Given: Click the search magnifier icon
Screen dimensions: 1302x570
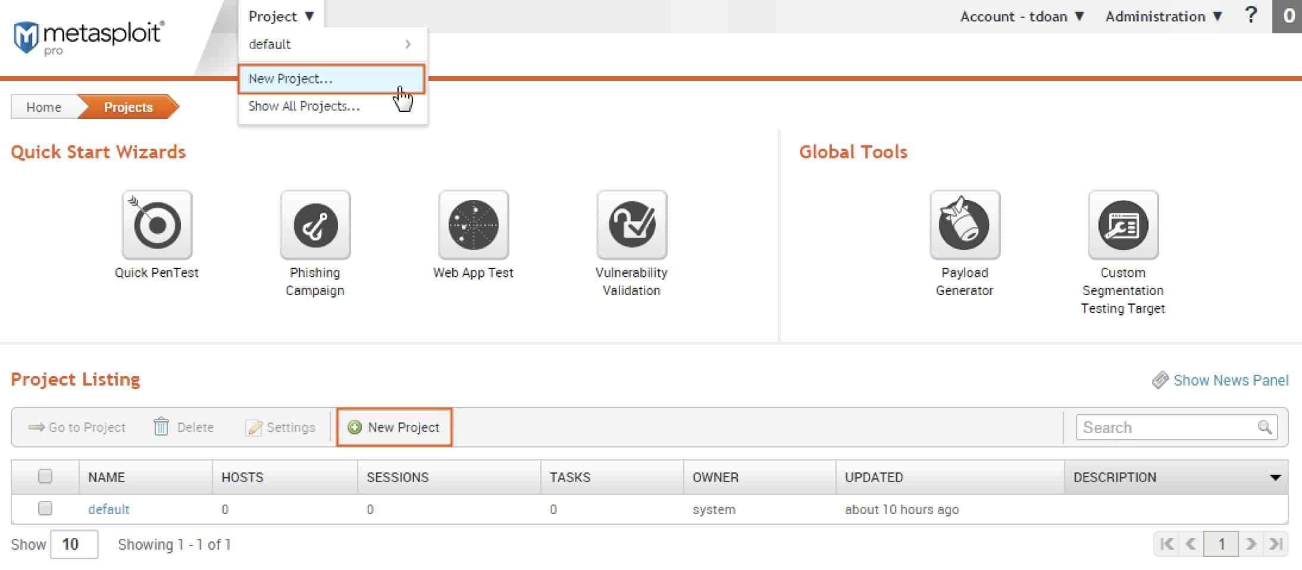Looking at the screenshot, I should coord(1265,427).
